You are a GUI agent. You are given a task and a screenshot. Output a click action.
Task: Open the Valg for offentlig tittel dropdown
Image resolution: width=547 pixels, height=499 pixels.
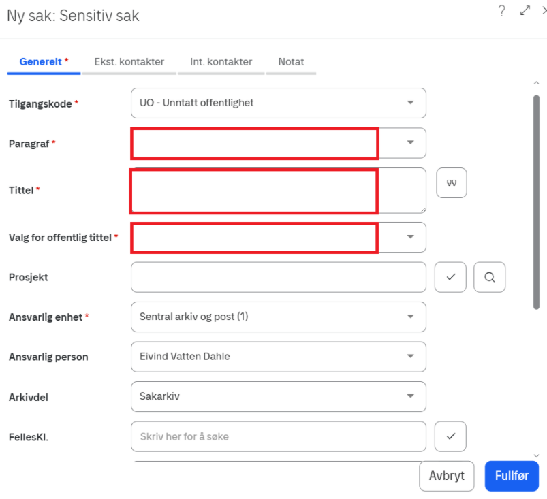tap(410, 237)
